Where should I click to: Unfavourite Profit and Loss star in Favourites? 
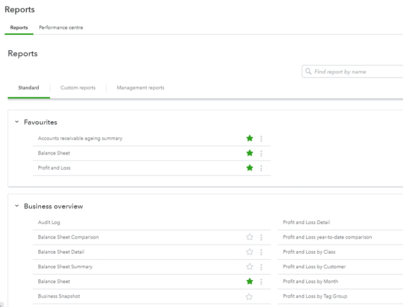[249, 168]
